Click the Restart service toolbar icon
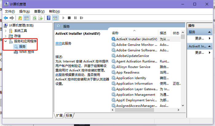The height and width of the screenshot is (126, 215). (81, 18)
